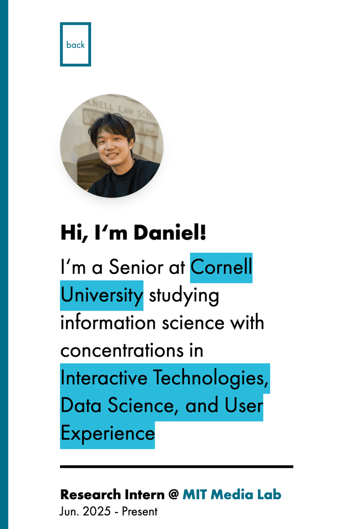The image size is (345, 529).
Task: Select Daniel's circular profile photo
Action: tap(112, 146)
